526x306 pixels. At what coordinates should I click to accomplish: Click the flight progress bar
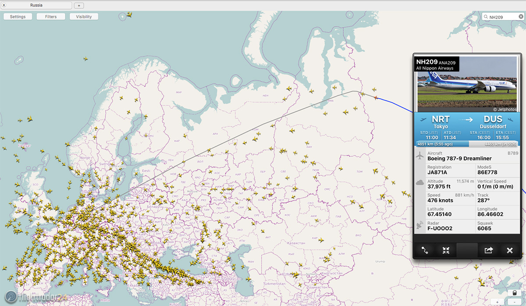click(467, 144)
